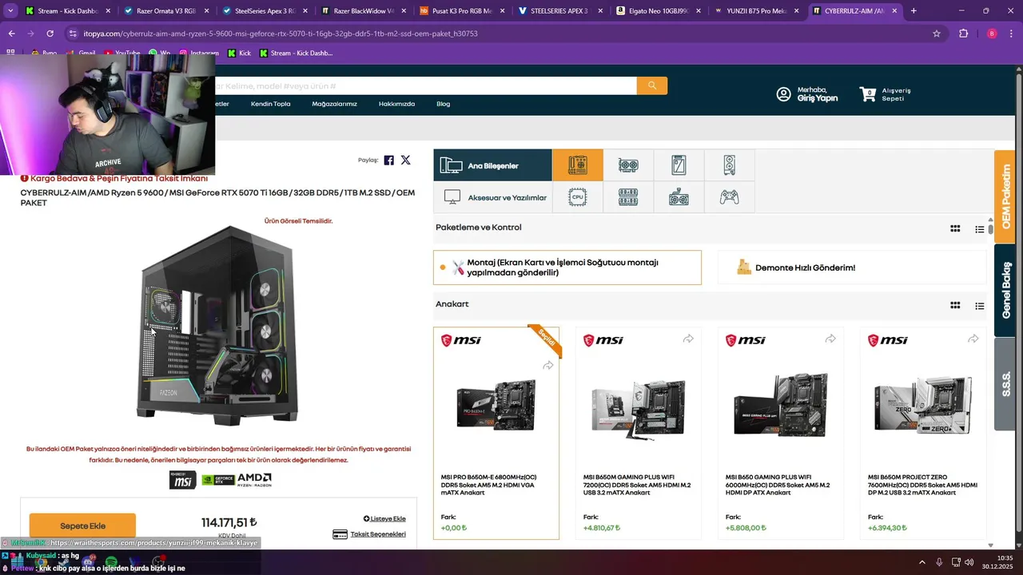This screenshot has width=1023, height=575.
Task: Click the Sepete Ekle button
Action: click(x=82, y=525)
